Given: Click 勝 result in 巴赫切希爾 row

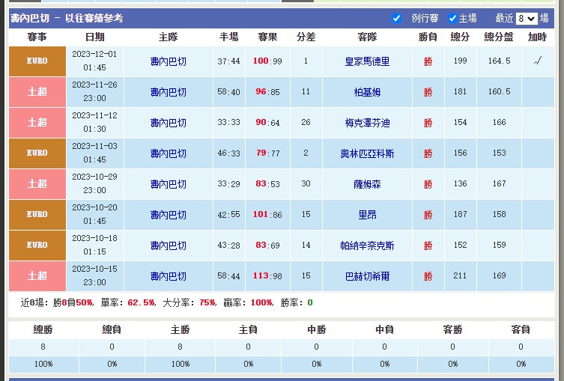Looking at the screenshot, I should (x=428, y=276).
